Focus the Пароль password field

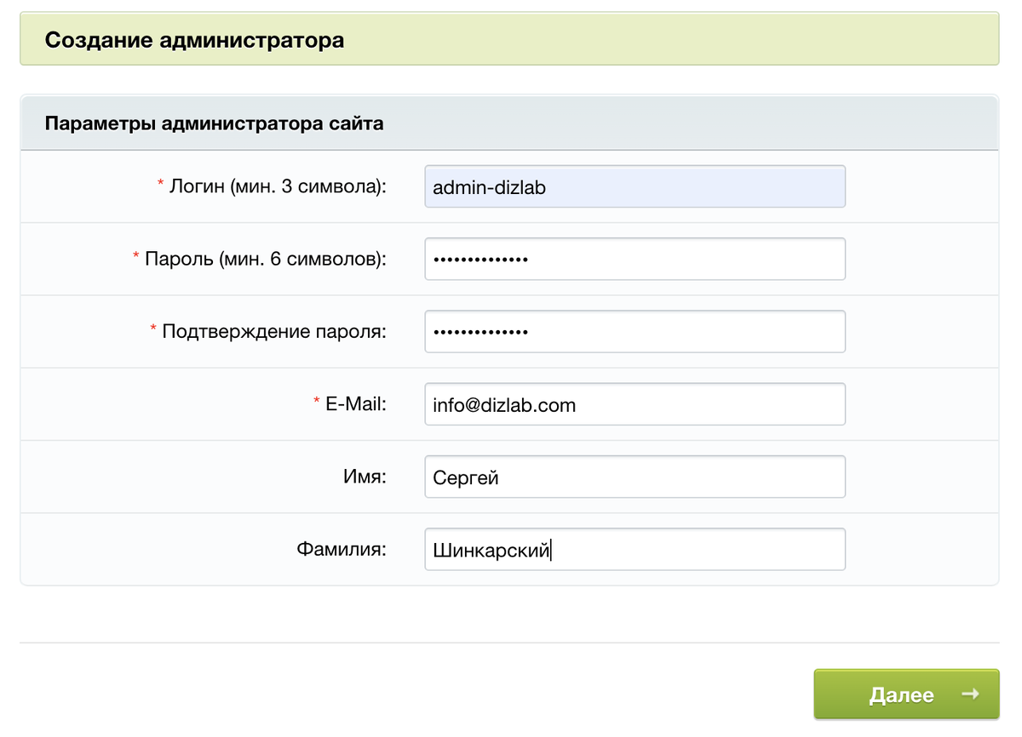point(634,259)
